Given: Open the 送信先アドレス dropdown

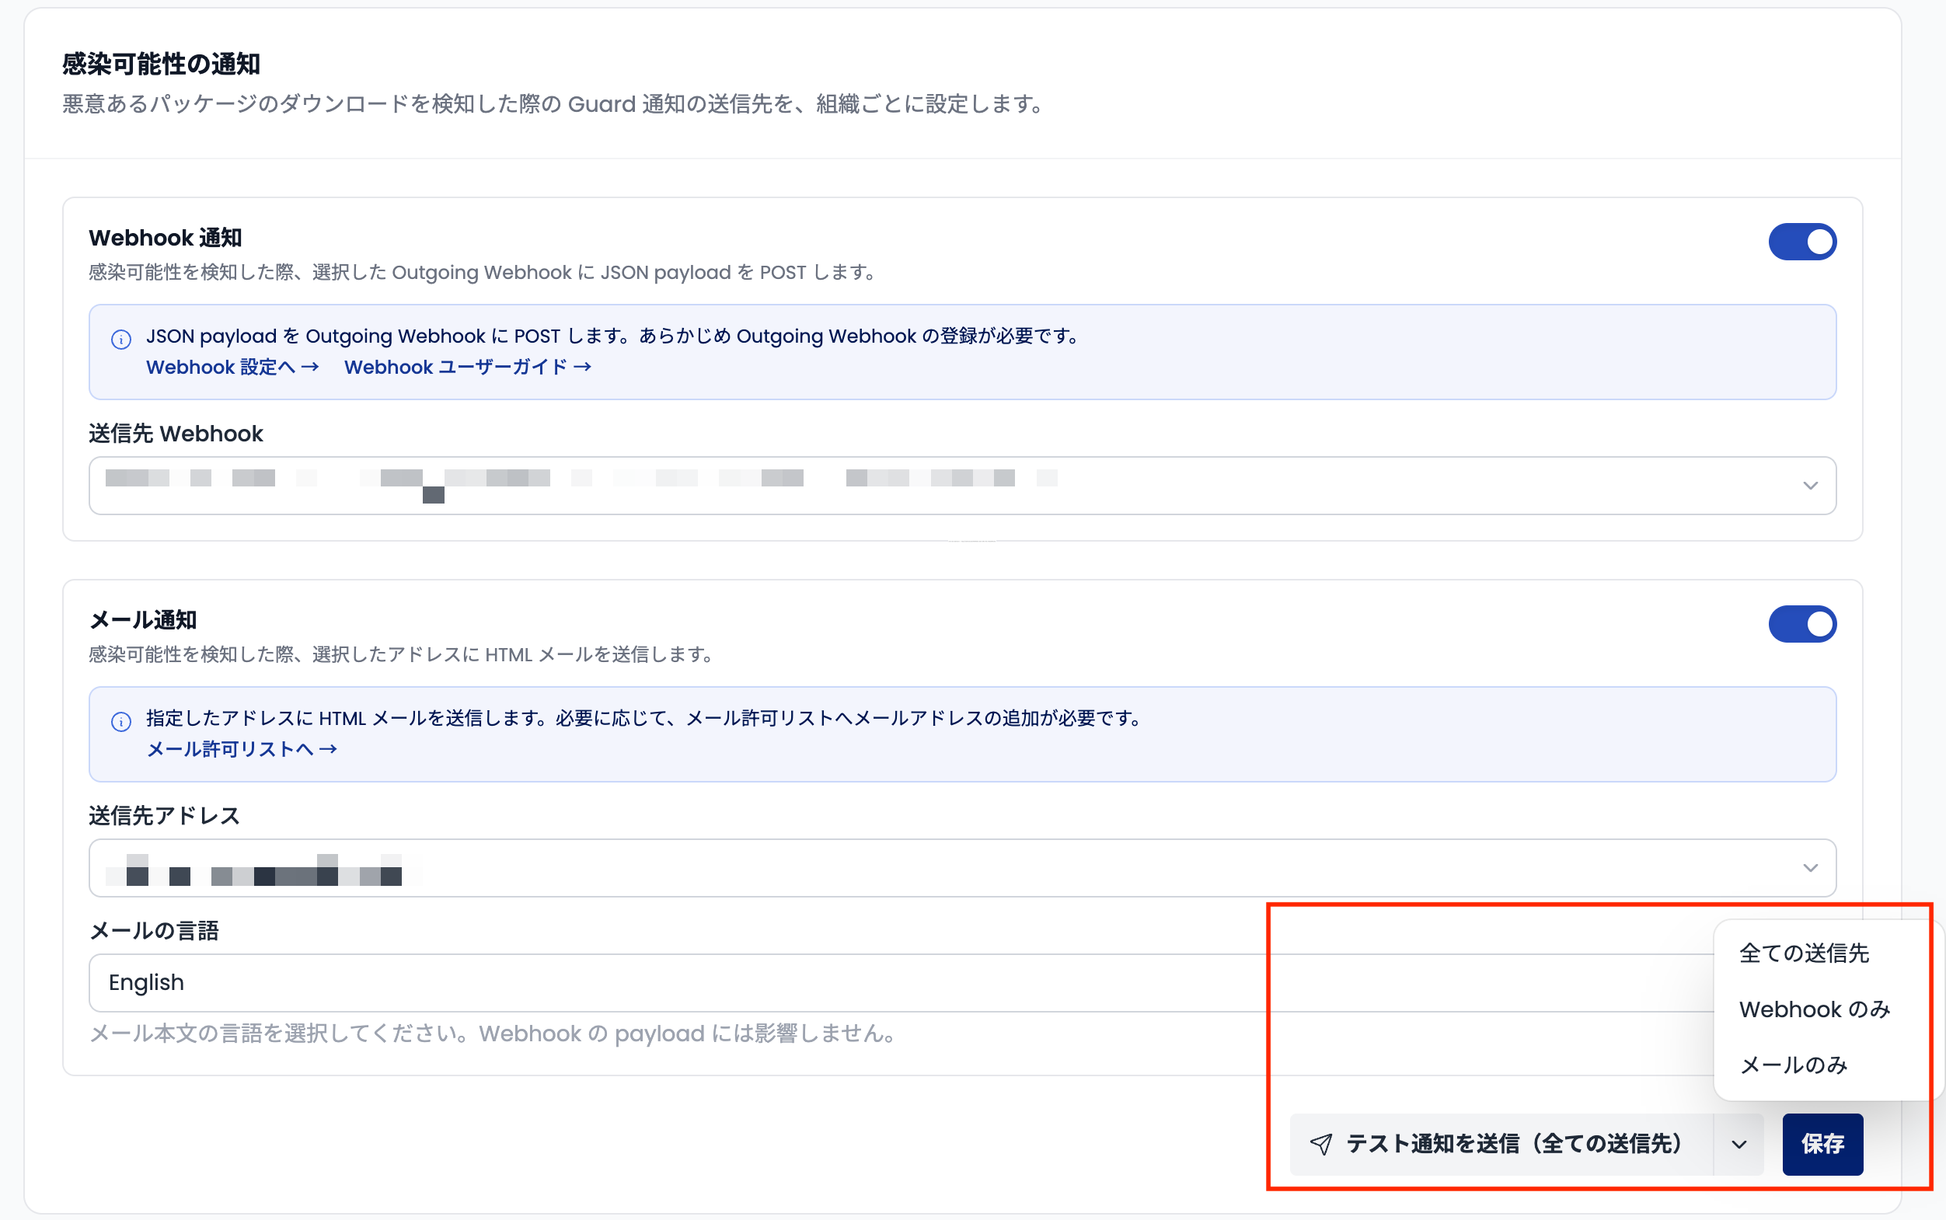Looking at the screenshot, I should point(961,867).
